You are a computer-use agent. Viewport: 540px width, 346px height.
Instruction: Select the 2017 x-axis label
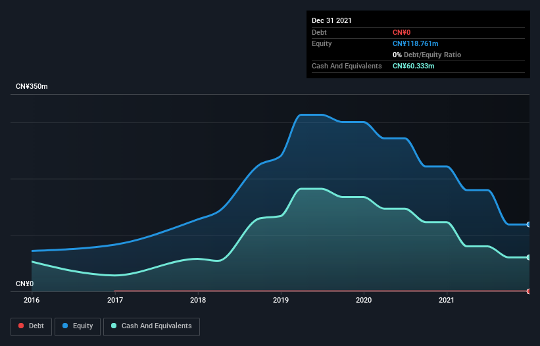[x=115, y=301]
